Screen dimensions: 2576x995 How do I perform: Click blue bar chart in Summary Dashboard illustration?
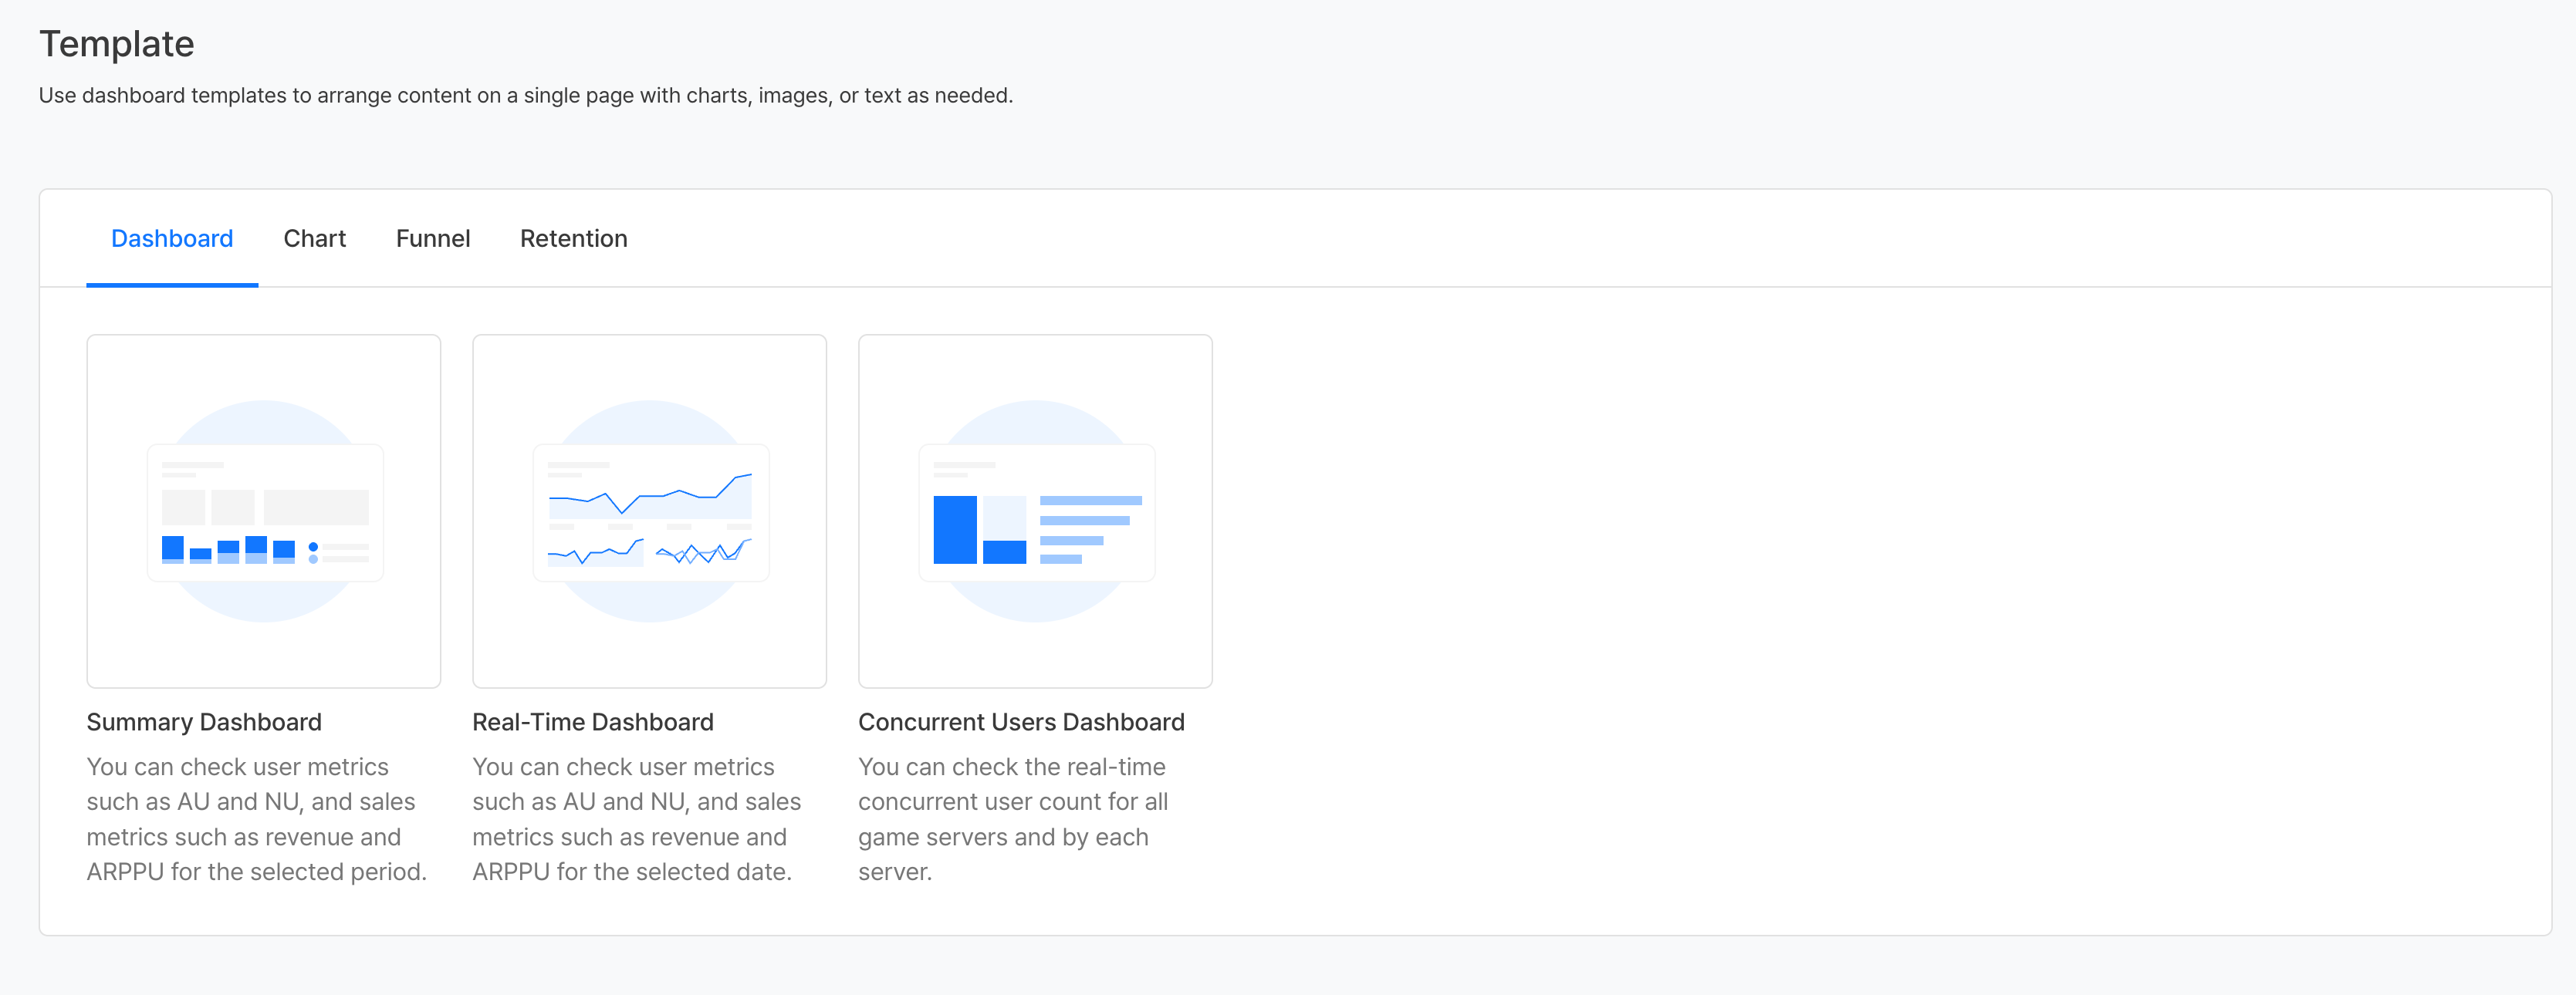click(228, 549)
